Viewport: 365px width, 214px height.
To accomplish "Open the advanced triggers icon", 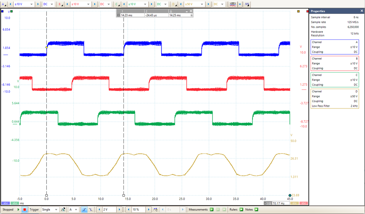I will coord(63,210).
